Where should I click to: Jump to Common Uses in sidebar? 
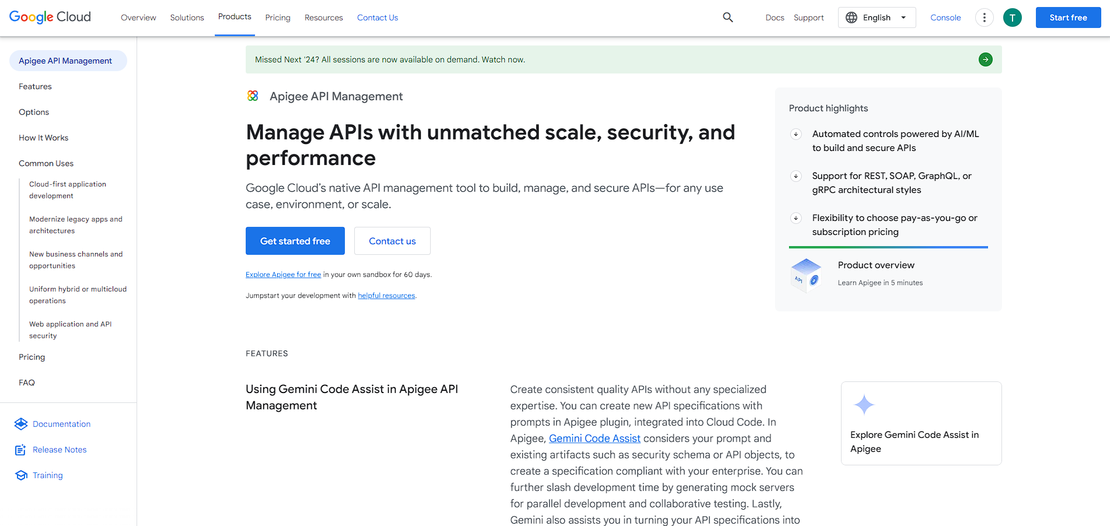coord(46,163)
